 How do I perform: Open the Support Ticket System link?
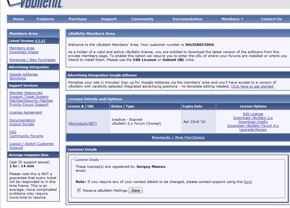point(29,97)
